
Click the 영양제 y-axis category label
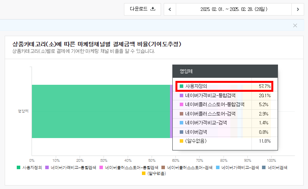(x=23, y=111)
